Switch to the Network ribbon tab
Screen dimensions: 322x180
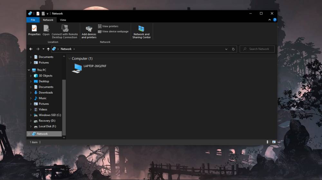[x=48, y=20]
